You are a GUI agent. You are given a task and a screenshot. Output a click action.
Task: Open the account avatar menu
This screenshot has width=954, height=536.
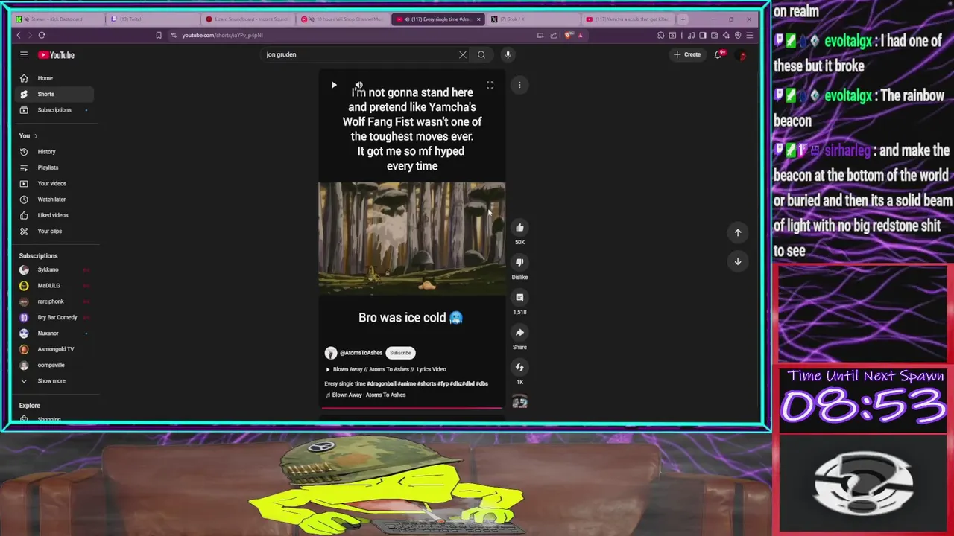(x=742, y=55)
